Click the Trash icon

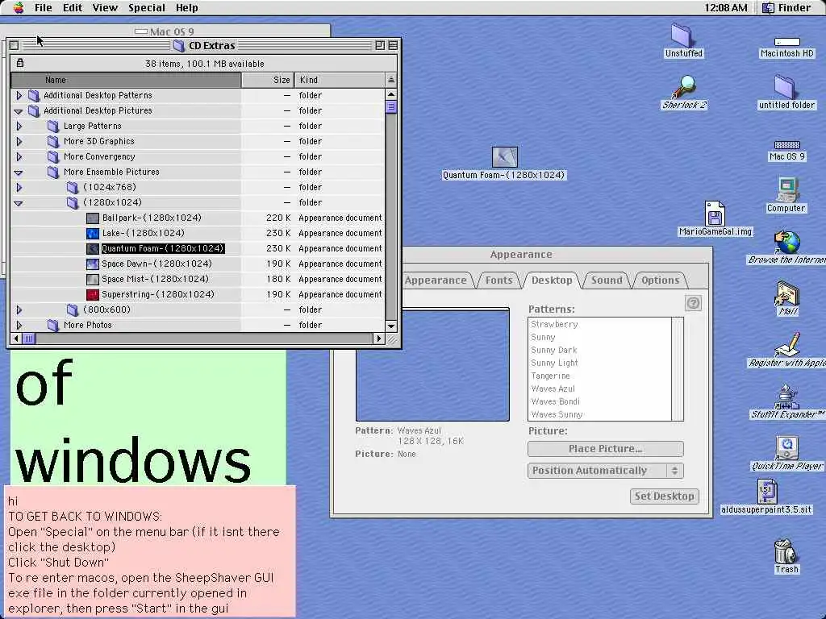(x=786, y=551)
